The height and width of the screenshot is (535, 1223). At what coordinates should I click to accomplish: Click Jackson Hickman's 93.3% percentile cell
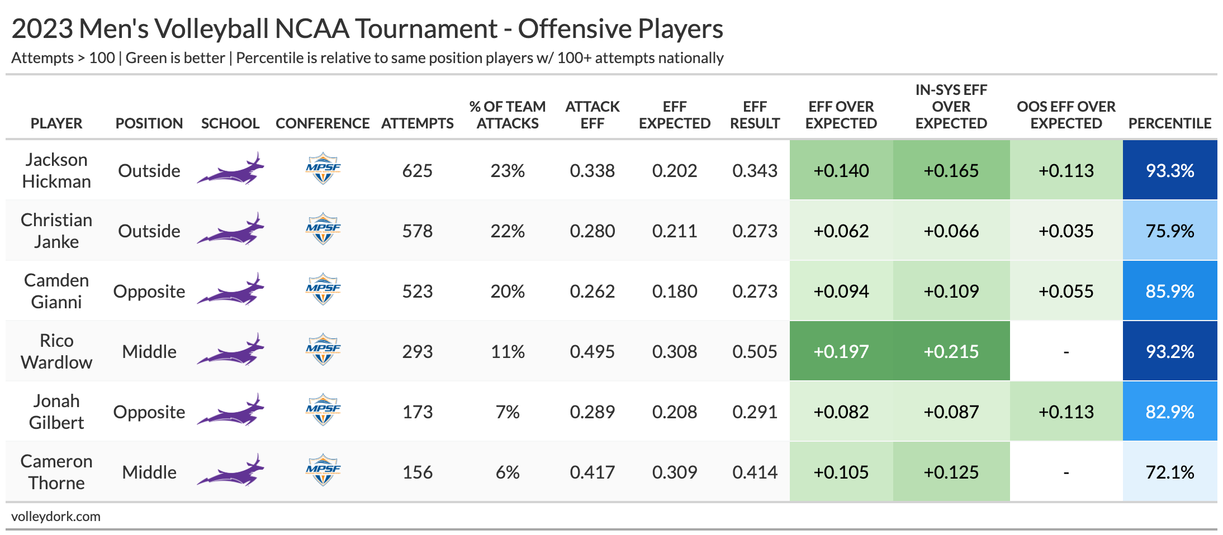[x=1169, y=170]
